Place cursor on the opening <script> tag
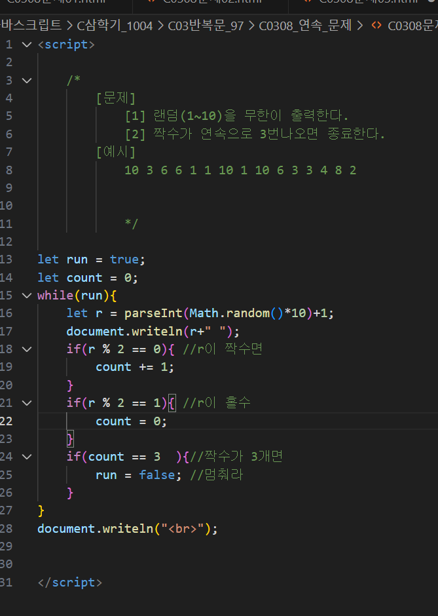Viewport: 438px width, 616px height. click(x=66, y=45)
